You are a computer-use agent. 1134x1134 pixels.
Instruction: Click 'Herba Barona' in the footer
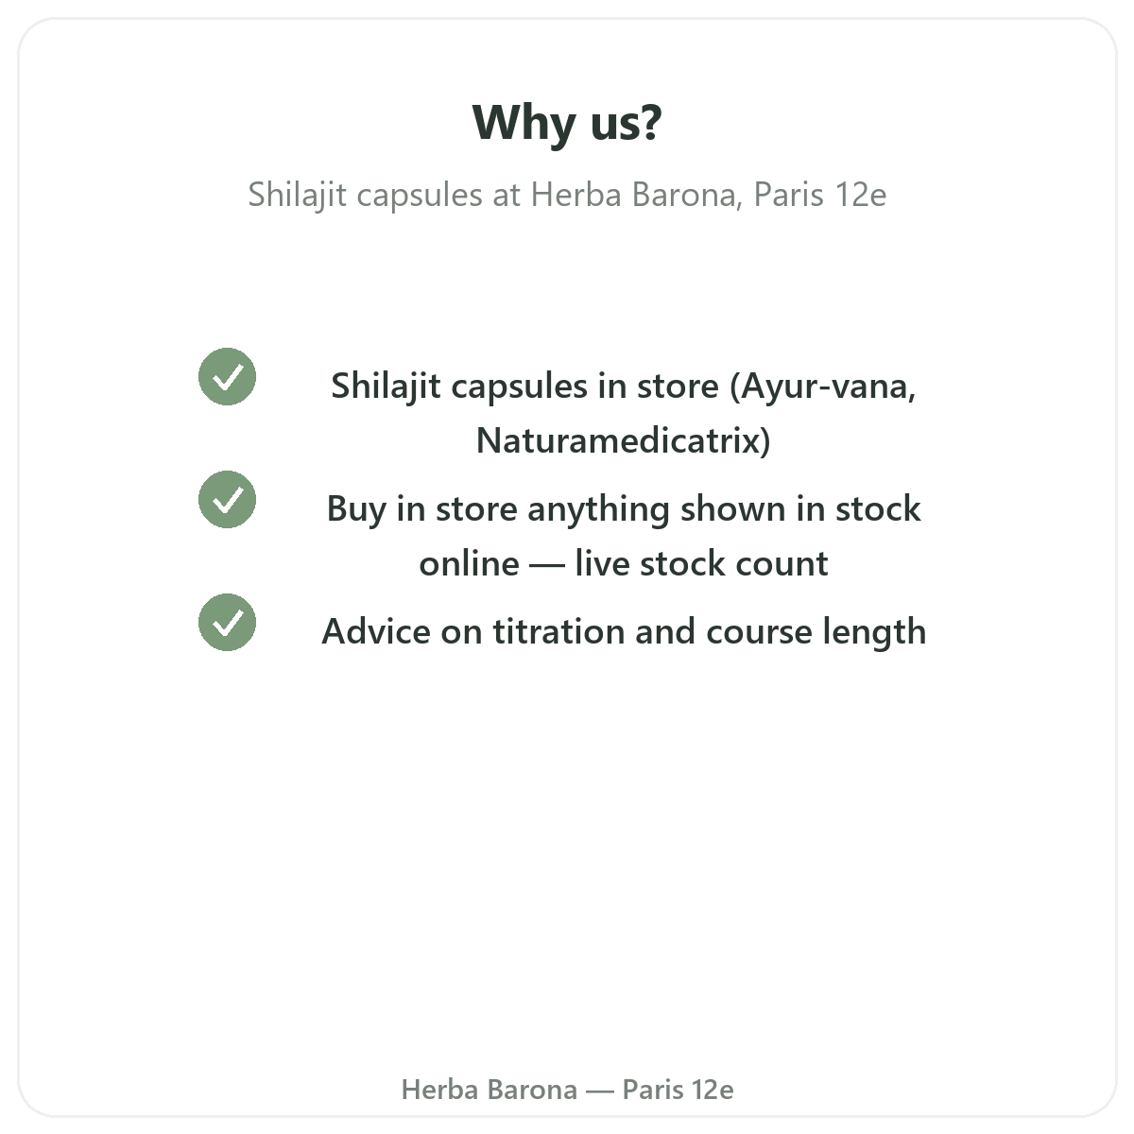[x=490, y=1090]
